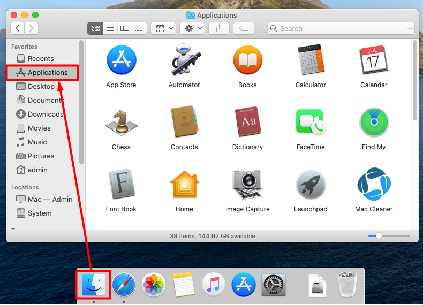Image resolution: width=423 pixels, height=305 pixels.
Task: Switch to list view
Action: click(x=110, y=28)
